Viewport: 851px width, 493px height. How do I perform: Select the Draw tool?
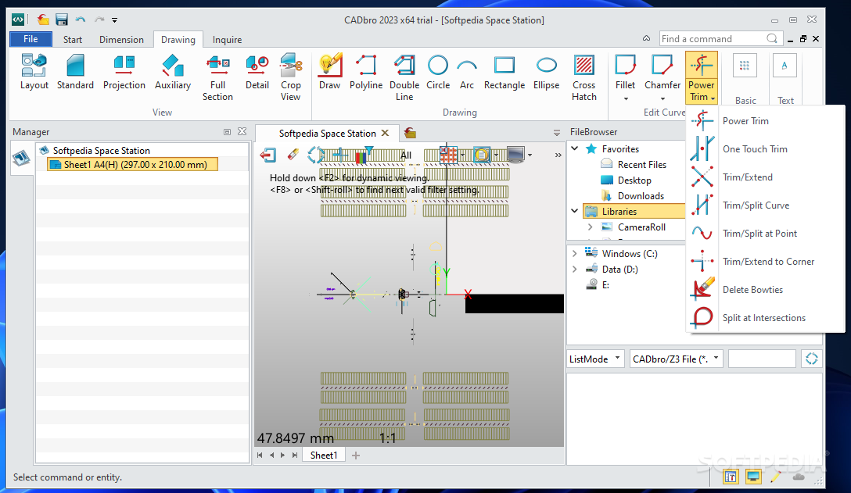[x=329, y=72]
